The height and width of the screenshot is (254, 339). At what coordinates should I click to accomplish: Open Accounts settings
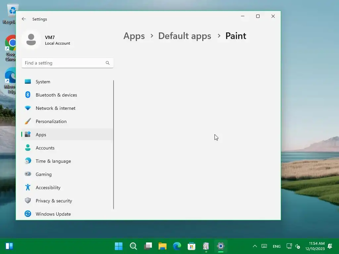pyautogui.click(x=67, y=148)
